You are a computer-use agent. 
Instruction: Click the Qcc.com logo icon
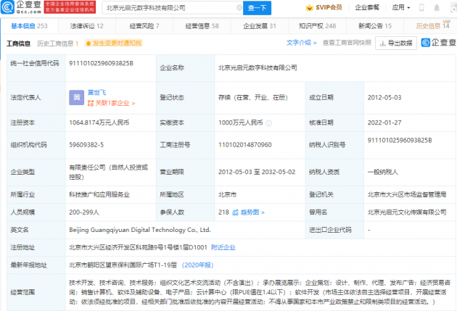(7, 7)
